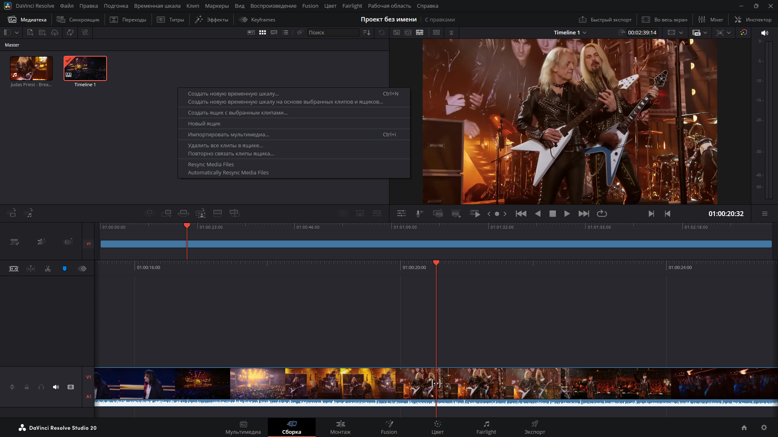
Task: Select Timeline 1 thumbnail in media pool
Action: coord(85,68)
